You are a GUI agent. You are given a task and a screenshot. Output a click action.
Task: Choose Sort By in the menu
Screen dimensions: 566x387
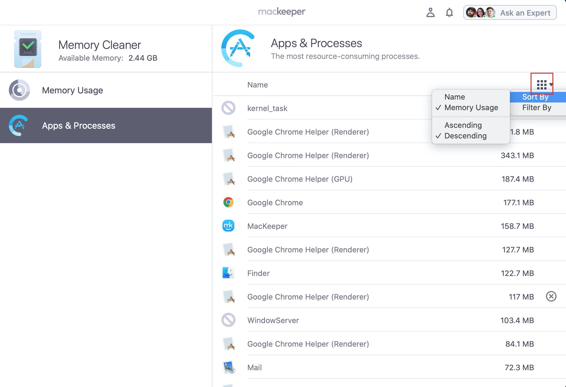[x=538, y=97]
